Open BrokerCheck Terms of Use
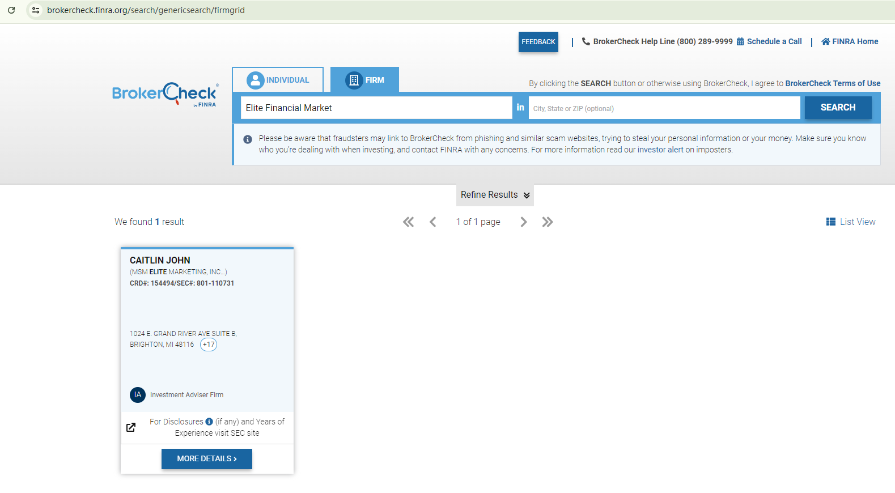The height and width of the screenshot is (493, 895). (x=833, y=83)
